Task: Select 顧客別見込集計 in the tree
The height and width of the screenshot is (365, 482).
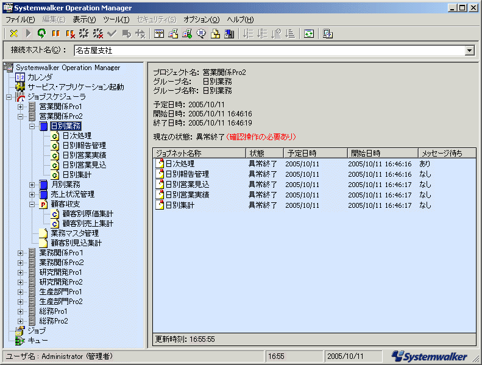Action: tap(76, 243)
